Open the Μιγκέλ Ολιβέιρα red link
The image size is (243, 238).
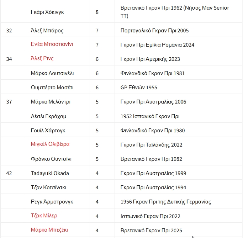coord(50,144)
